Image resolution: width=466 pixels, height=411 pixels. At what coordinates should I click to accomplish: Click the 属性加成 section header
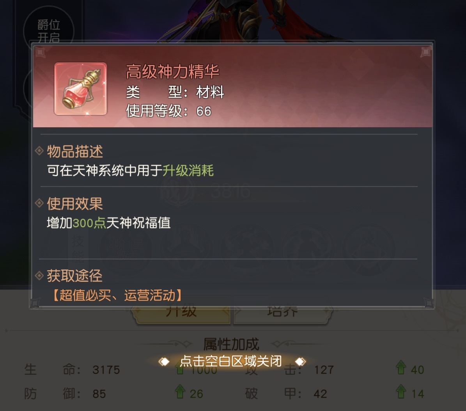231,344
